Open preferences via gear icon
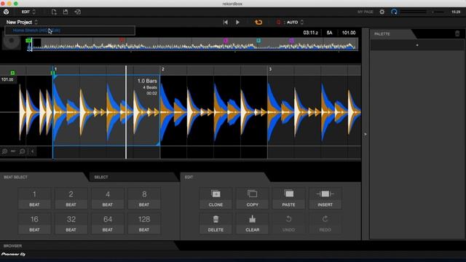Viewport: 466px width, 262px height. 382,12
